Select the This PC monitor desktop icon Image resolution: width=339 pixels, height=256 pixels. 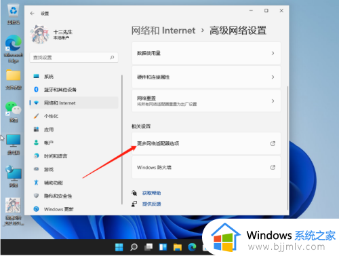click(14, 145)
